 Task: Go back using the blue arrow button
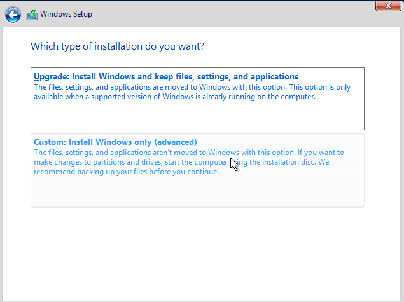(x=13, y=15)
